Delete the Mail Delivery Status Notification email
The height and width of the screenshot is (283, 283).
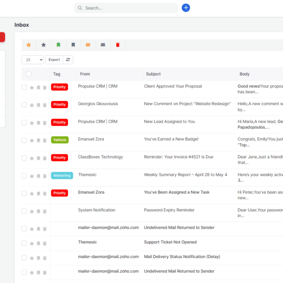click(x=45, y=258)
